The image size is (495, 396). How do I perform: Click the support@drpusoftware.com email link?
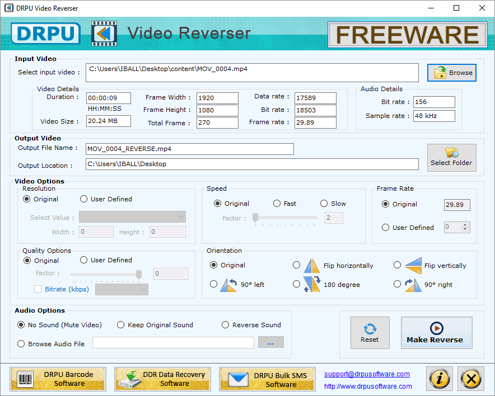coord(367,374)
